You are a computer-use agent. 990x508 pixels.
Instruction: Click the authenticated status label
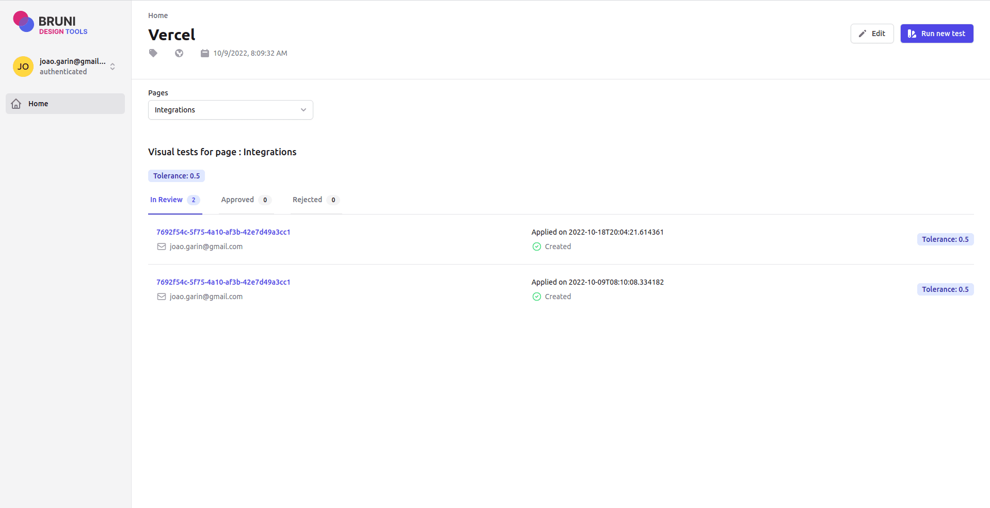click(63, 72)
